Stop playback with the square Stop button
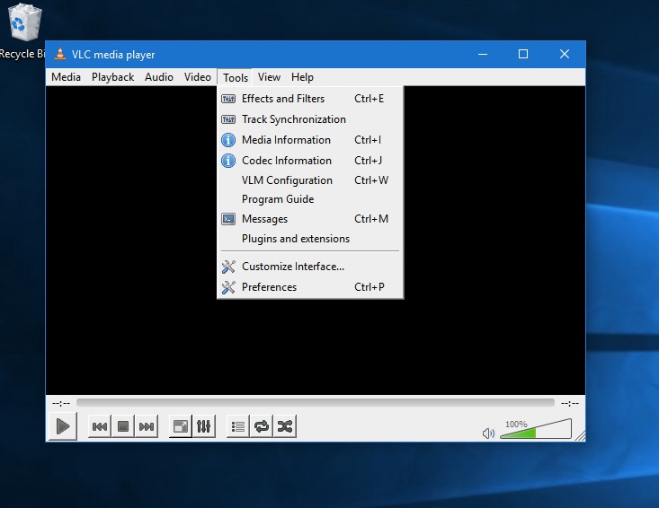 tap(123, 426)
